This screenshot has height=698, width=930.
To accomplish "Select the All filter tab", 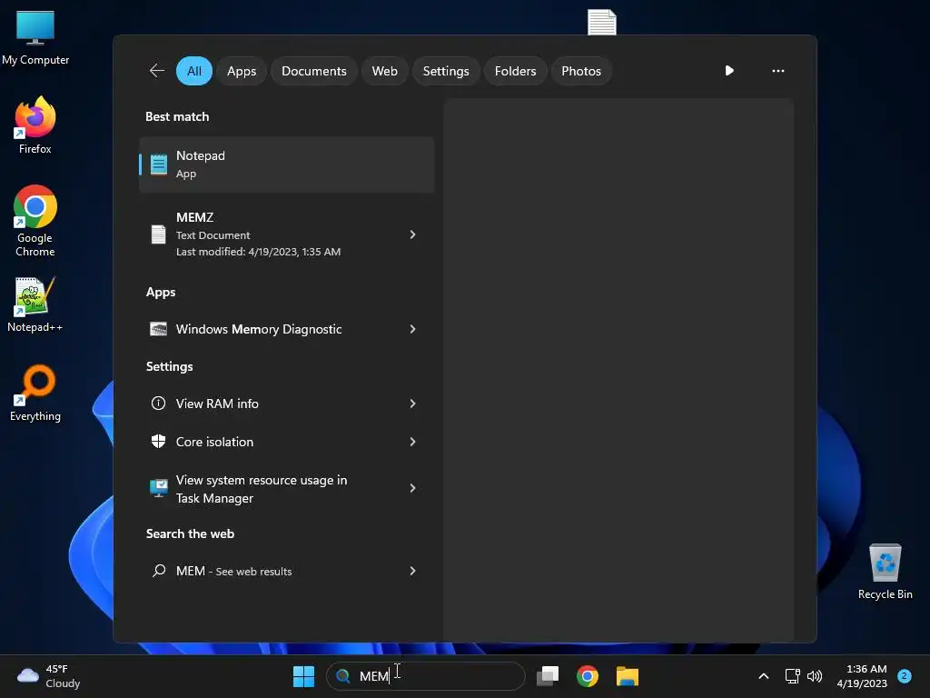I will coord(194,71).
